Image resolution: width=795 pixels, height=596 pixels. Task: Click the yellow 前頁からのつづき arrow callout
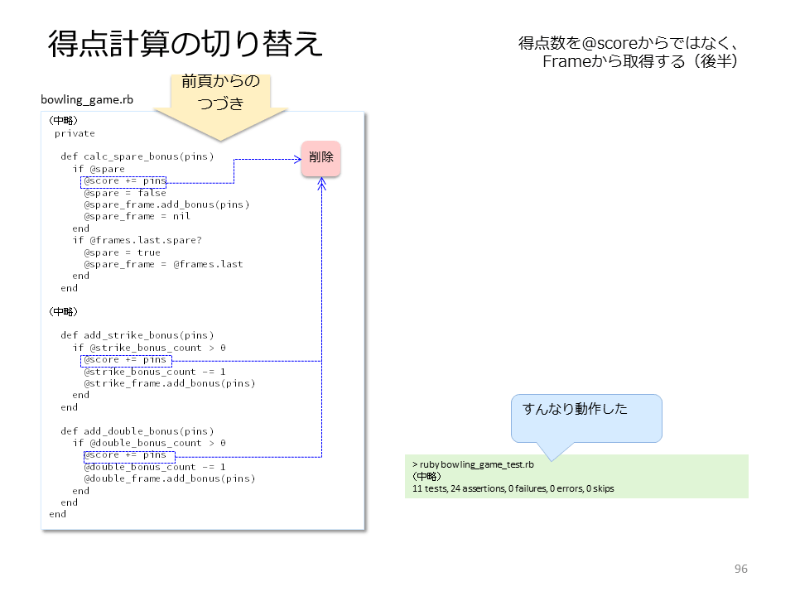[x=220, y=107]
